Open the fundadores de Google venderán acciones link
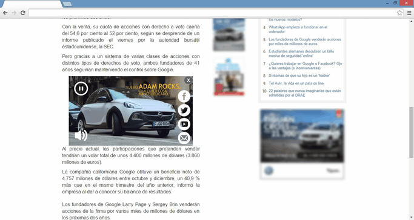 [305, 42]
